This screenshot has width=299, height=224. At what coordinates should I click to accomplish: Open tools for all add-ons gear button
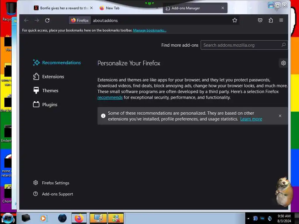pyautogui.click(x=283, y=63)
